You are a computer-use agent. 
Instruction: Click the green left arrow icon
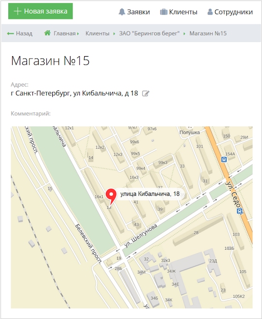pyautogui.click(x=10, y=33)
